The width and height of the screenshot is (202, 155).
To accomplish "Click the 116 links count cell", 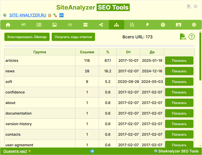I will [87, 61].
